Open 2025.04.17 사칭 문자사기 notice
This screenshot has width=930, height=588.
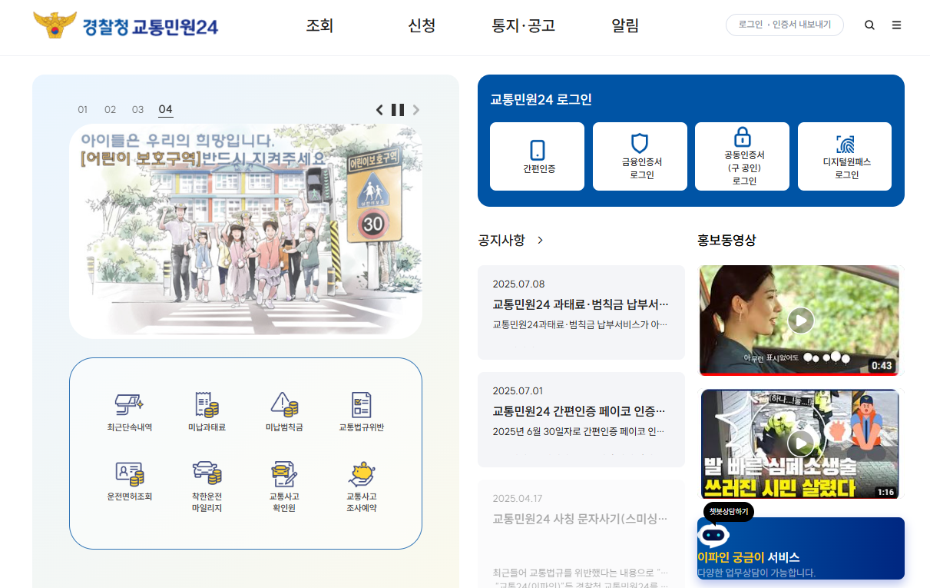[581, 533]
